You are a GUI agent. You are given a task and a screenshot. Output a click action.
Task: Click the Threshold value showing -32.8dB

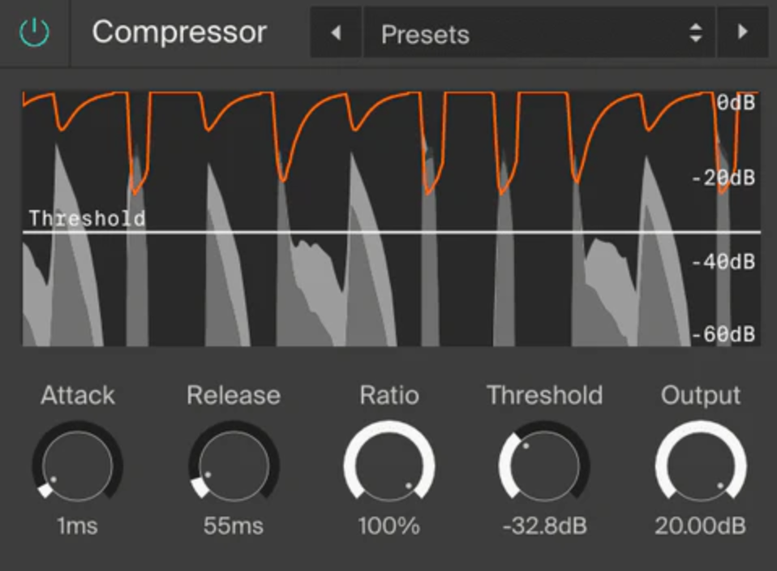[x=544, y=526]
